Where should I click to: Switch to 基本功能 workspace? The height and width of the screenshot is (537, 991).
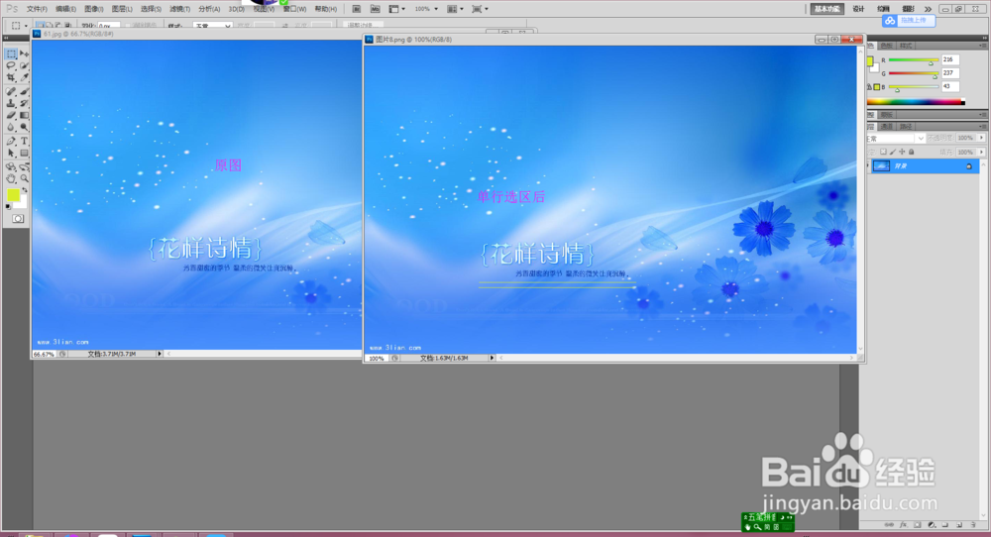tap(826, 9)
